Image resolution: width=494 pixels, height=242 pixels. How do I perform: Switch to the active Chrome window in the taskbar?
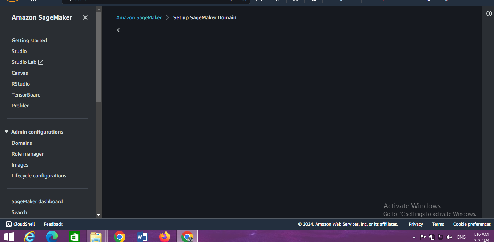click(x=187, y=237)
